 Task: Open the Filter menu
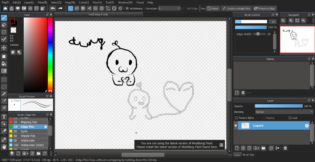[x=42, y=2]
